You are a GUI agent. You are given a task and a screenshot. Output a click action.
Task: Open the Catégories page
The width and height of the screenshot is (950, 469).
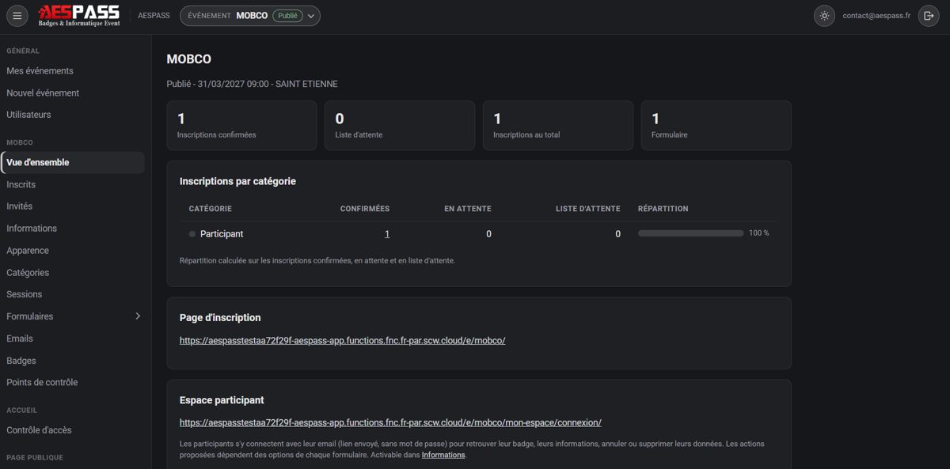(x=28, y=273)
